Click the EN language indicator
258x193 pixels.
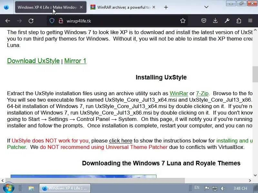[x=197, y=188]
